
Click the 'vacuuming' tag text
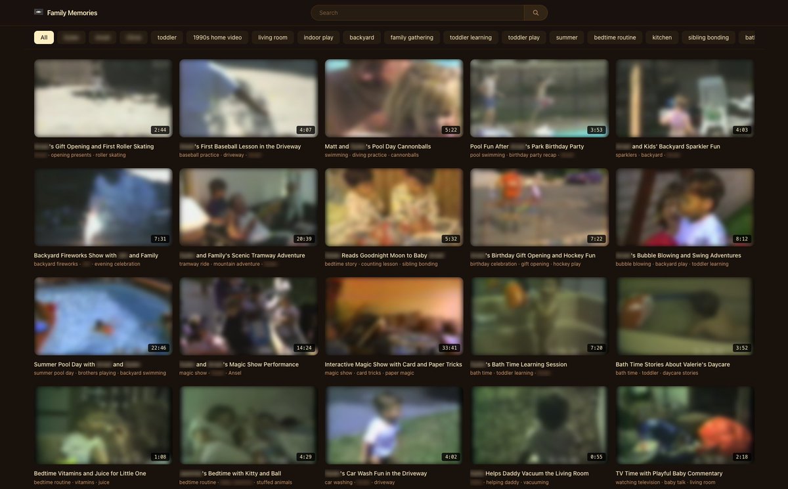(x=536, y=482)
